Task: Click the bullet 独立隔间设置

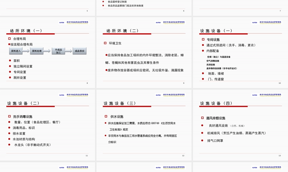Action: point(23,66)
